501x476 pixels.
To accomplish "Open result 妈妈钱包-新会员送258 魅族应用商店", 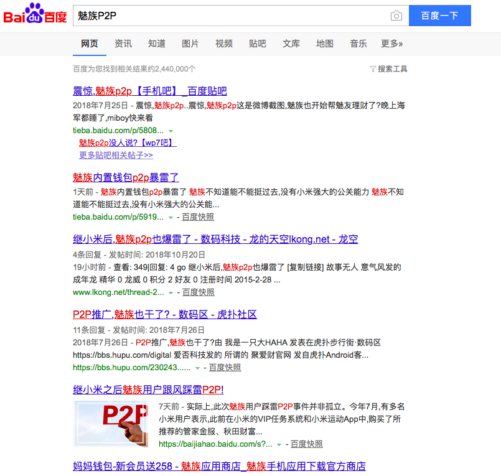I will click(x=219, y=467).
